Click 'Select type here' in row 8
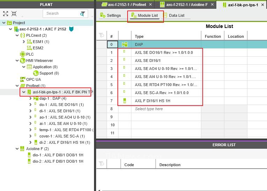Viewport: 267px width, 191px height. point(149,109)
